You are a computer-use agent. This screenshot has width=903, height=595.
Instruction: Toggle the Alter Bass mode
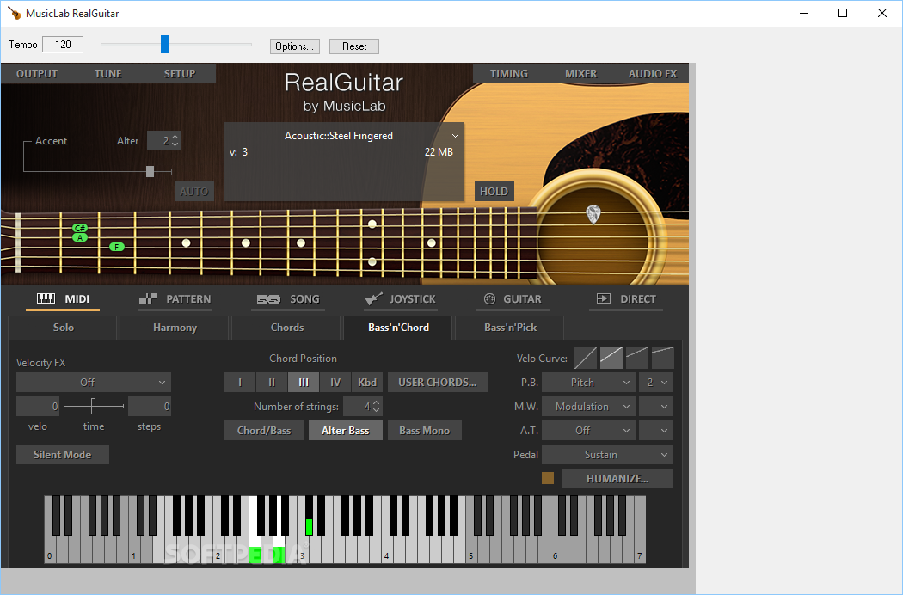pyautogui.click(x=346, y=430)
